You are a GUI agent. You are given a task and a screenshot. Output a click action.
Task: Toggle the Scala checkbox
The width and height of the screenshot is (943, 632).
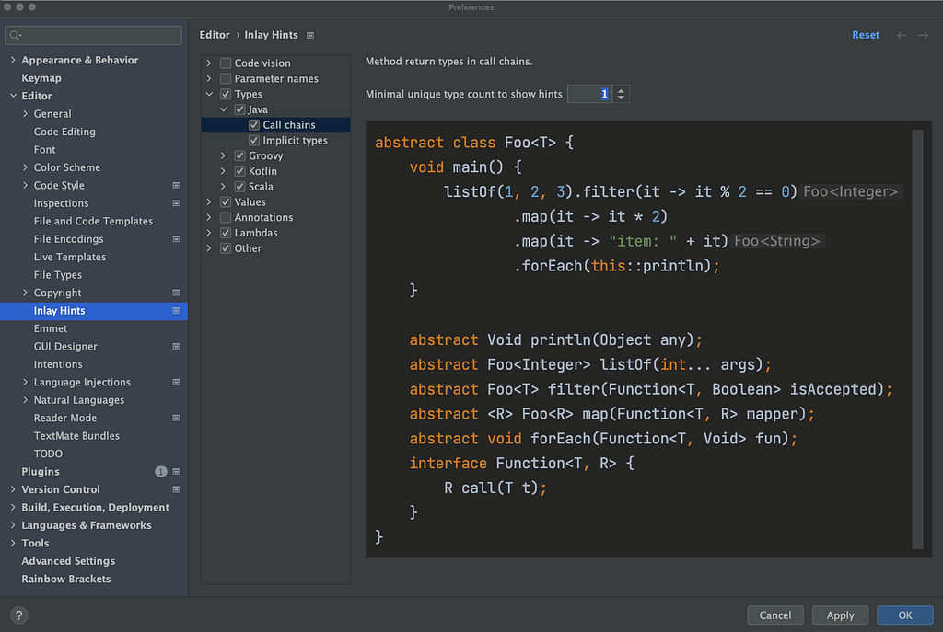click(x=240, y=187)
